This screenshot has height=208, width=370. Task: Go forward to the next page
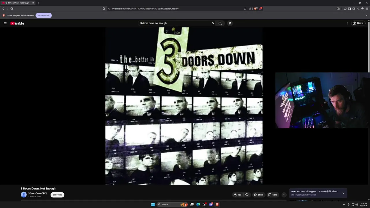coord(8,9)
